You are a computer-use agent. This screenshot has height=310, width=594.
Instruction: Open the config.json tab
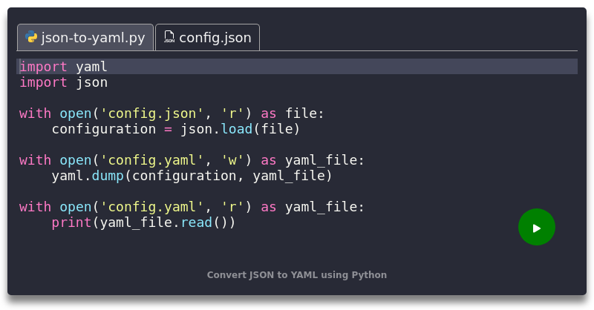215,37
